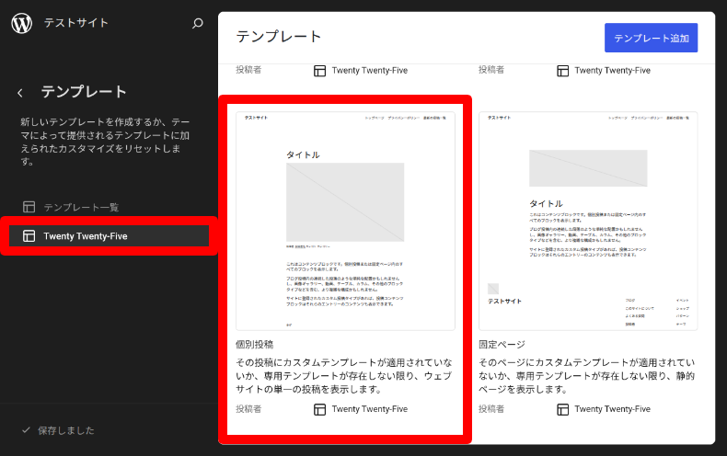The height and width of the screenshot is (456, 727).
Task: Click the テストサイト site title
Action: pos(76,23)
